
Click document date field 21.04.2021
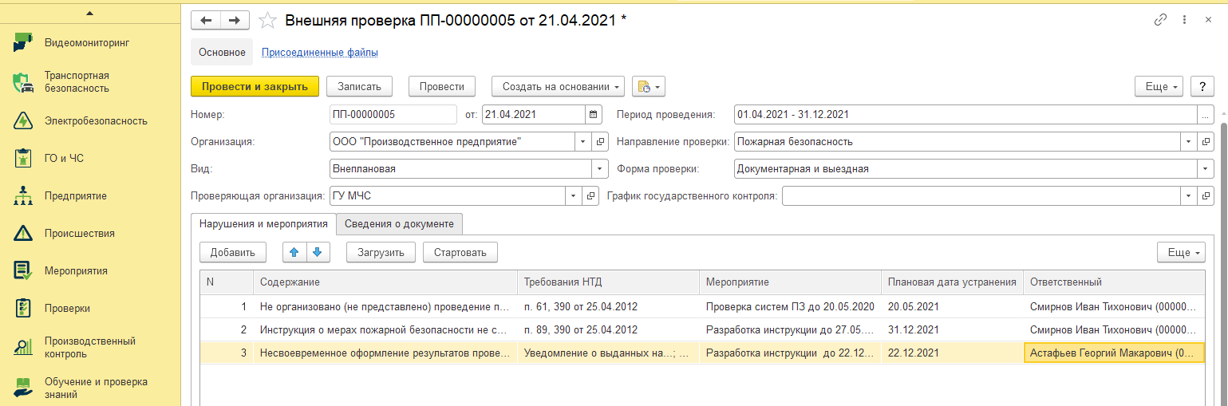coord(533,114)
